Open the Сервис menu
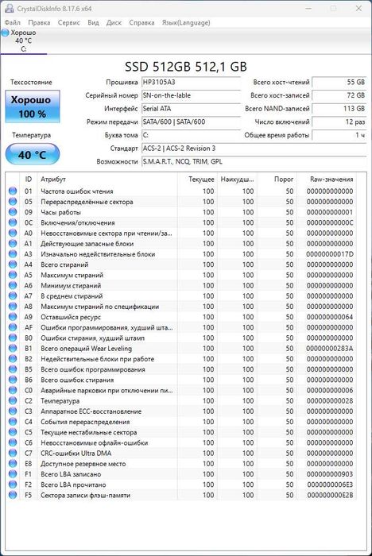The width and height of the screenshot is (372, 556). [69, 22]
